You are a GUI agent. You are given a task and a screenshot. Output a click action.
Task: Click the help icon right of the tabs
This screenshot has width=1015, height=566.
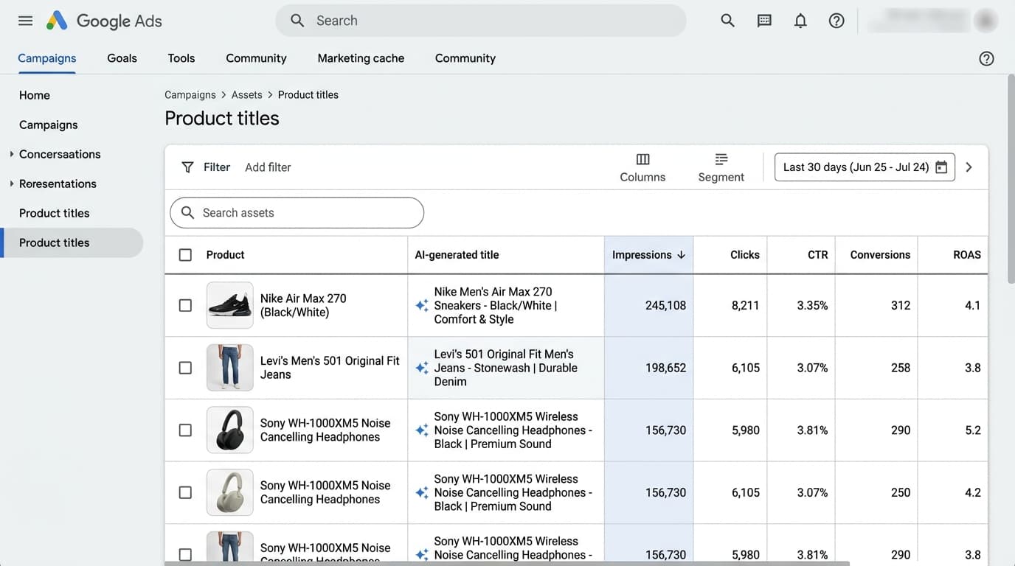[986, 58]
